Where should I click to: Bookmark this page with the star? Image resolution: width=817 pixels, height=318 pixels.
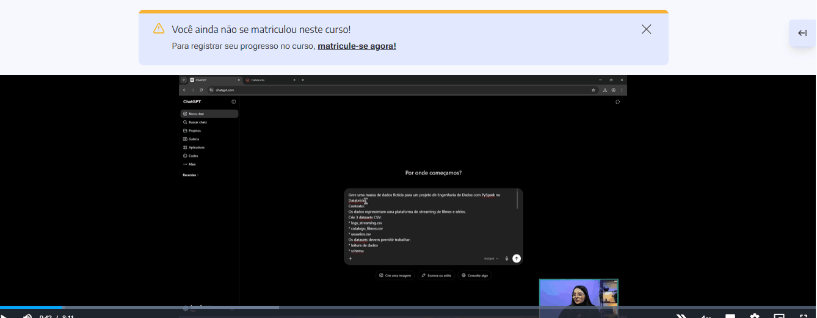pos(593,90)
